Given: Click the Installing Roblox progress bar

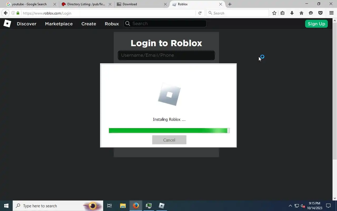Looking at the screenshot, I should pos(169,131).
